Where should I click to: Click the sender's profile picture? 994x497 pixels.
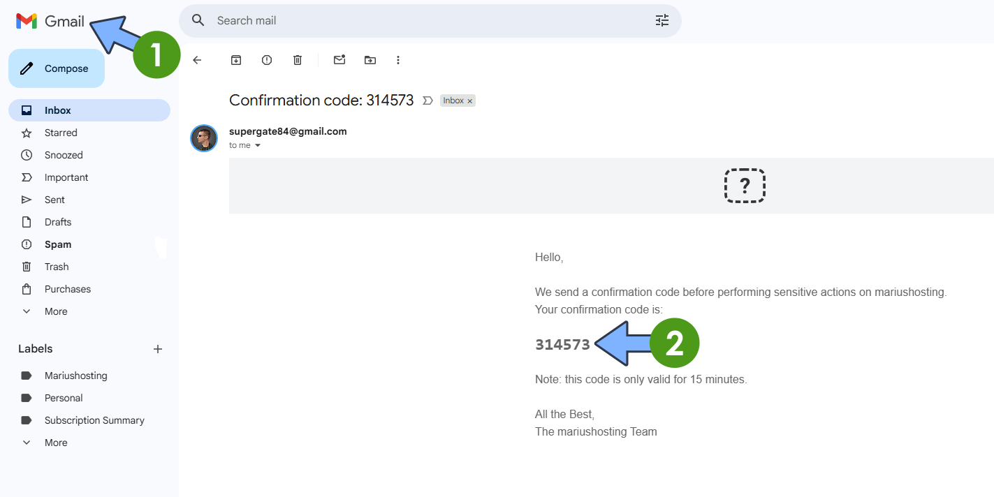pos(204,138)
